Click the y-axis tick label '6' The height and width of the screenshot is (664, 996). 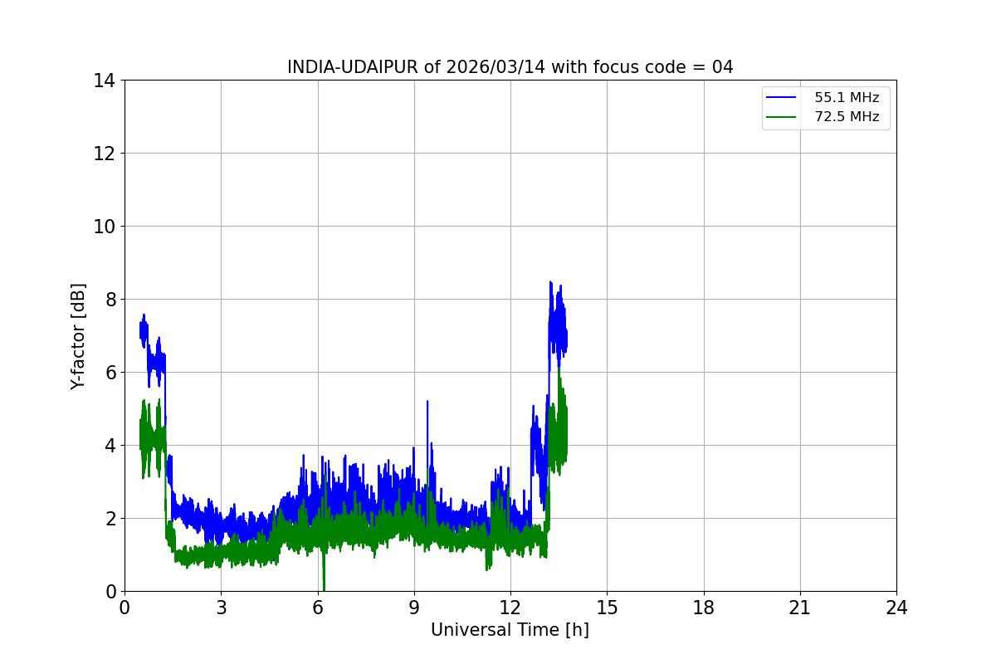point(110,373)
